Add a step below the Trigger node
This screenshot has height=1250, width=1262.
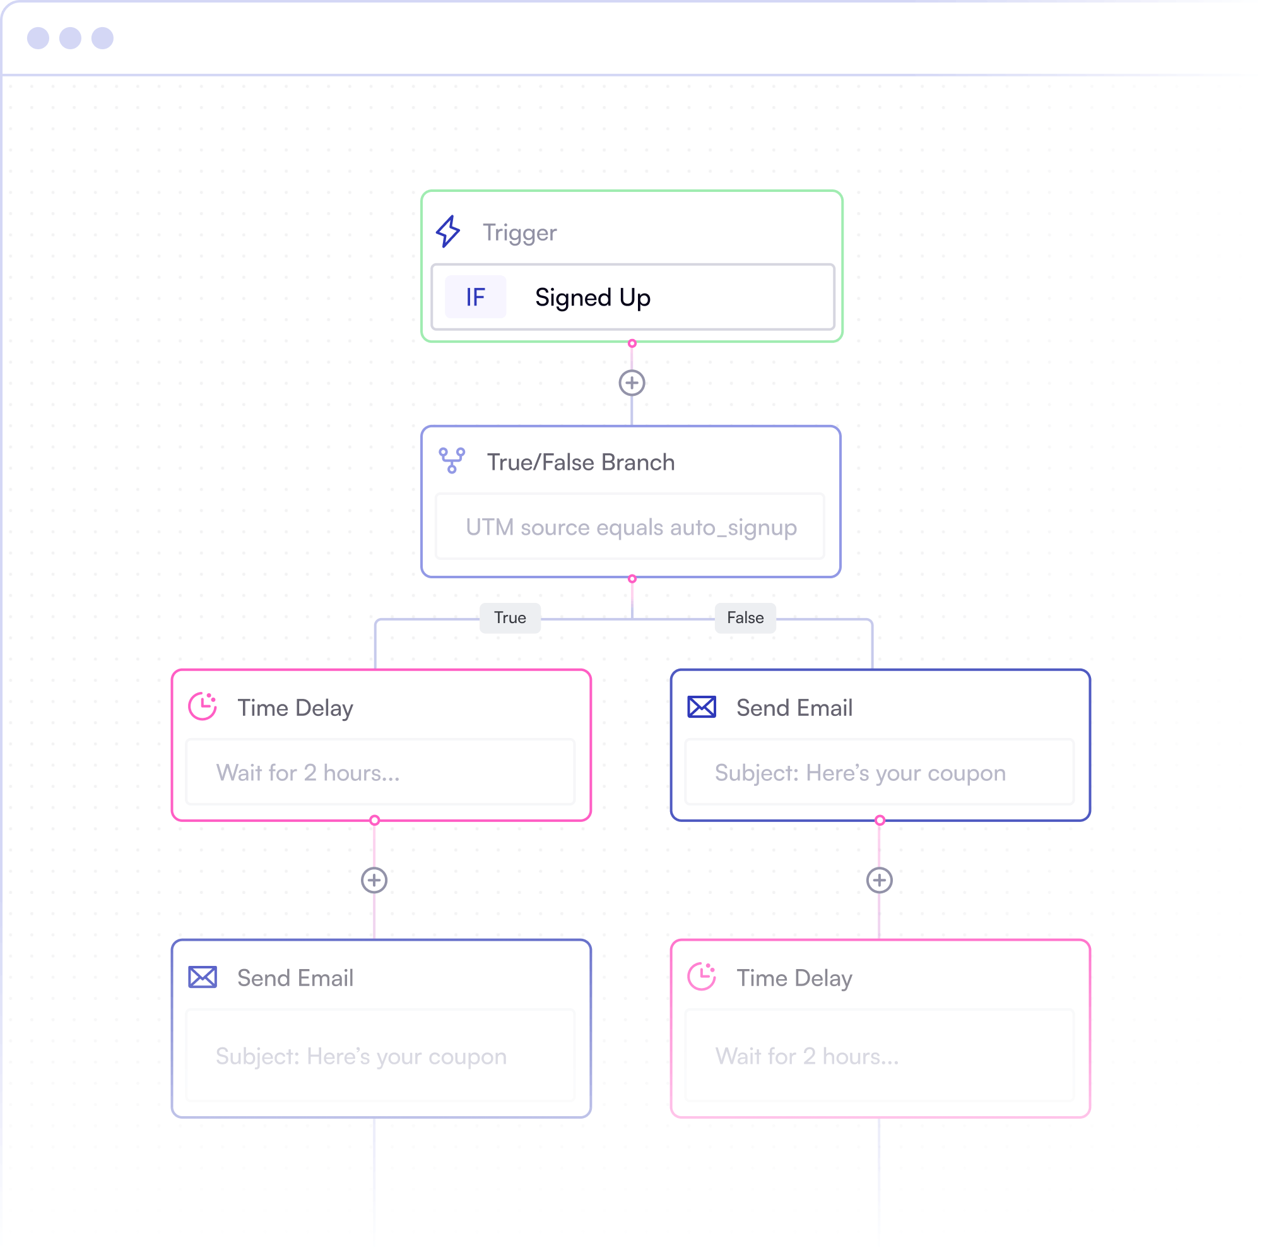tap(632, 383)
